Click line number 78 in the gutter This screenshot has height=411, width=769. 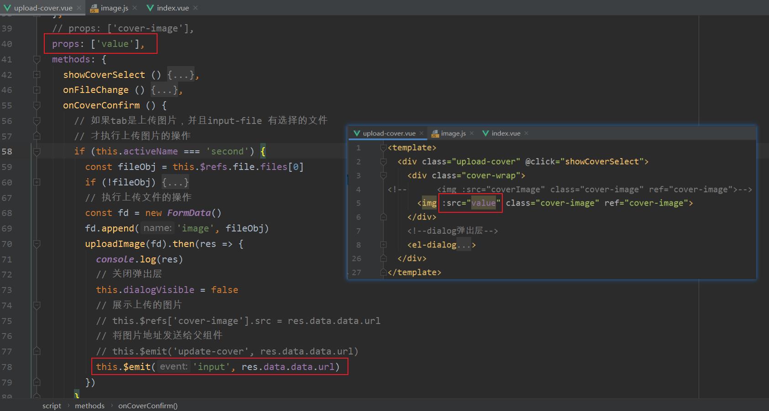click(7, 367)
